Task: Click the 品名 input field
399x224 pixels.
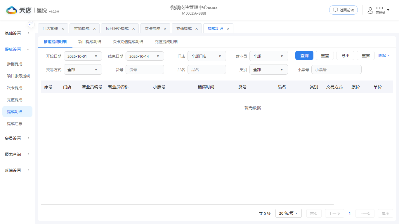Action: (x=207, y=70)
